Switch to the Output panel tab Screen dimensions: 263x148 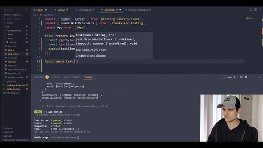point(56,77)
